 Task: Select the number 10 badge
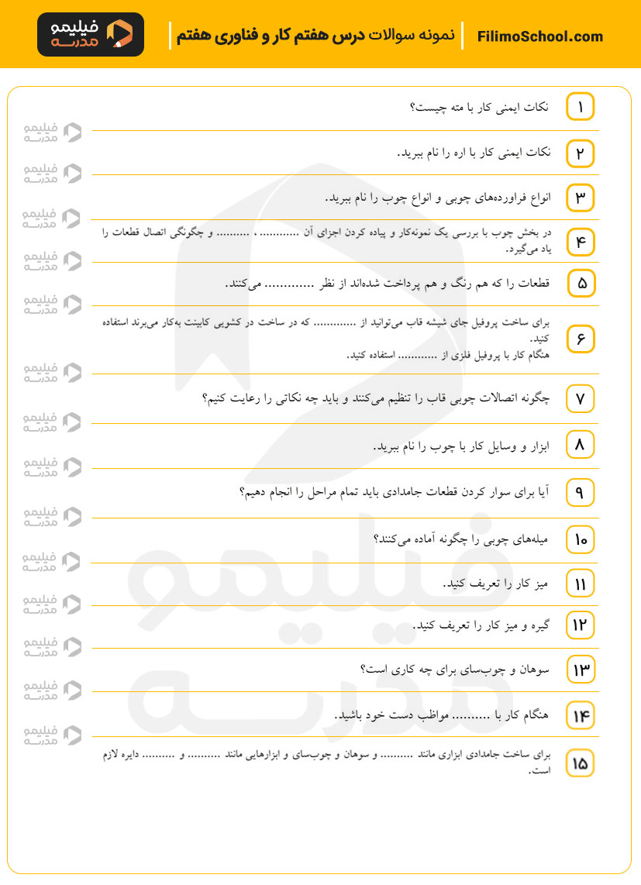click(581, 539)
